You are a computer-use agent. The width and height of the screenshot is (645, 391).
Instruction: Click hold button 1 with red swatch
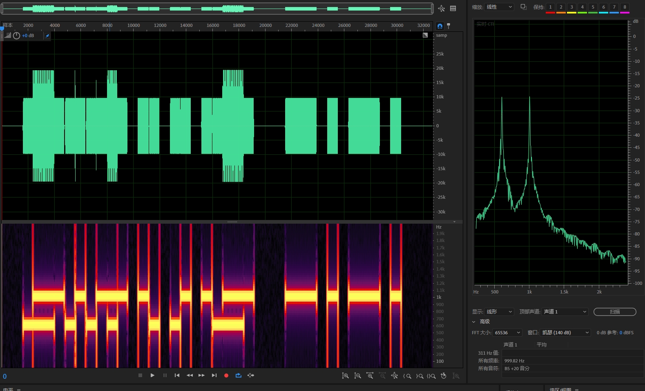[x=550, y=7]
